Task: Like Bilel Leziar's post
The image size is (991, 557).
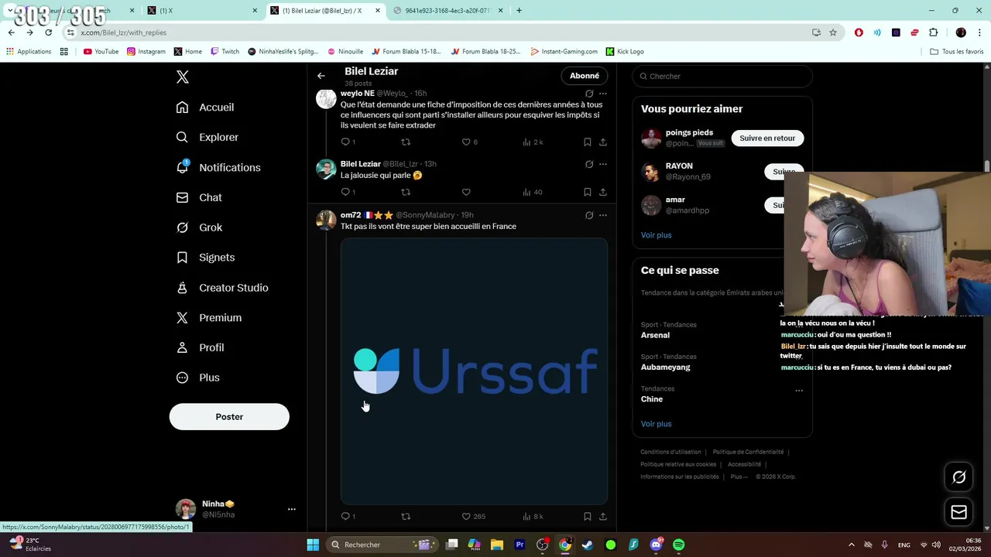Action: [466, 192]
